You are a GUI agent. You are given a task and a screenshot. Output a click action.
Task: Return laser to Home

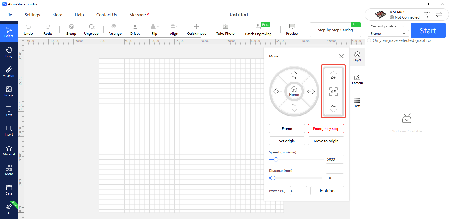294,91
